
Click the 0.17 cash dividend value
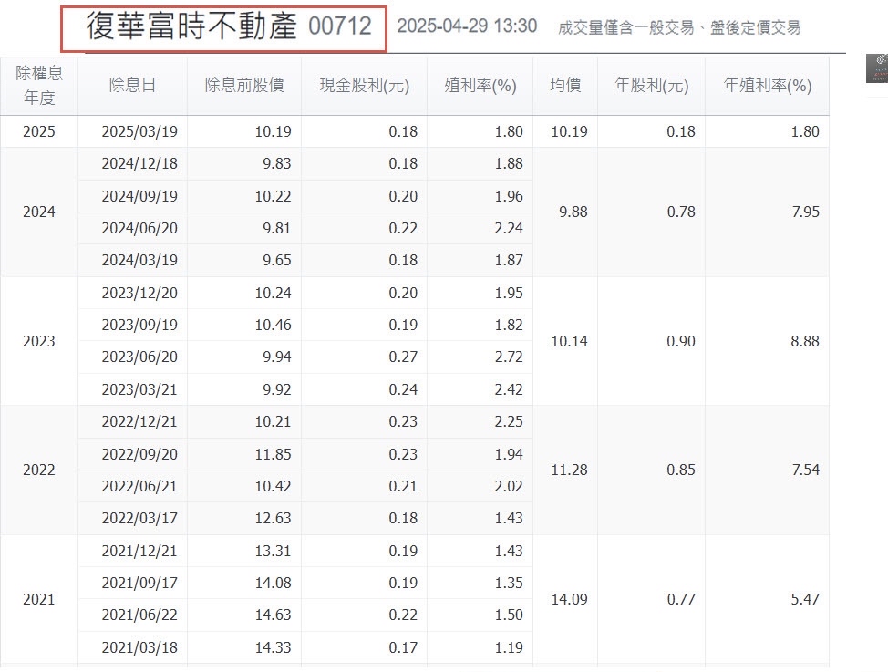(x=403, y=647)
